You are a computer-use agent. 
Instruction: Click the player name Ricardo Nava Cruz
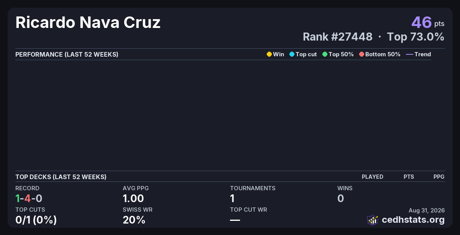88,23
